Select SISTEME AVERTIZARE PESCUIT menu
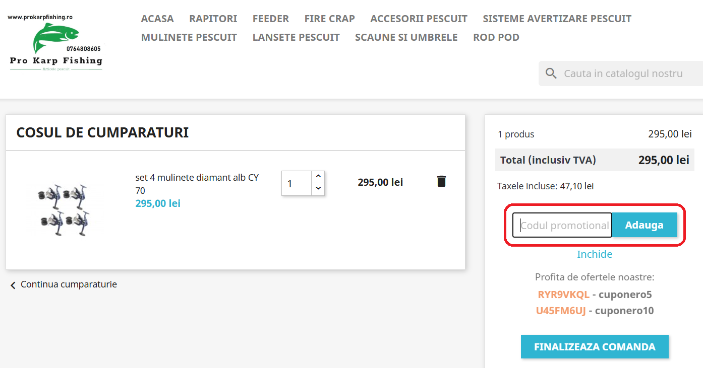Viewport: 703px width, 368px height. (x=557, y=19)
